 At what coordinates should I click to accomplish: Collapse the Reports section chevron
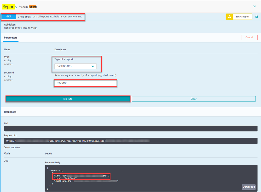(254, 6)
